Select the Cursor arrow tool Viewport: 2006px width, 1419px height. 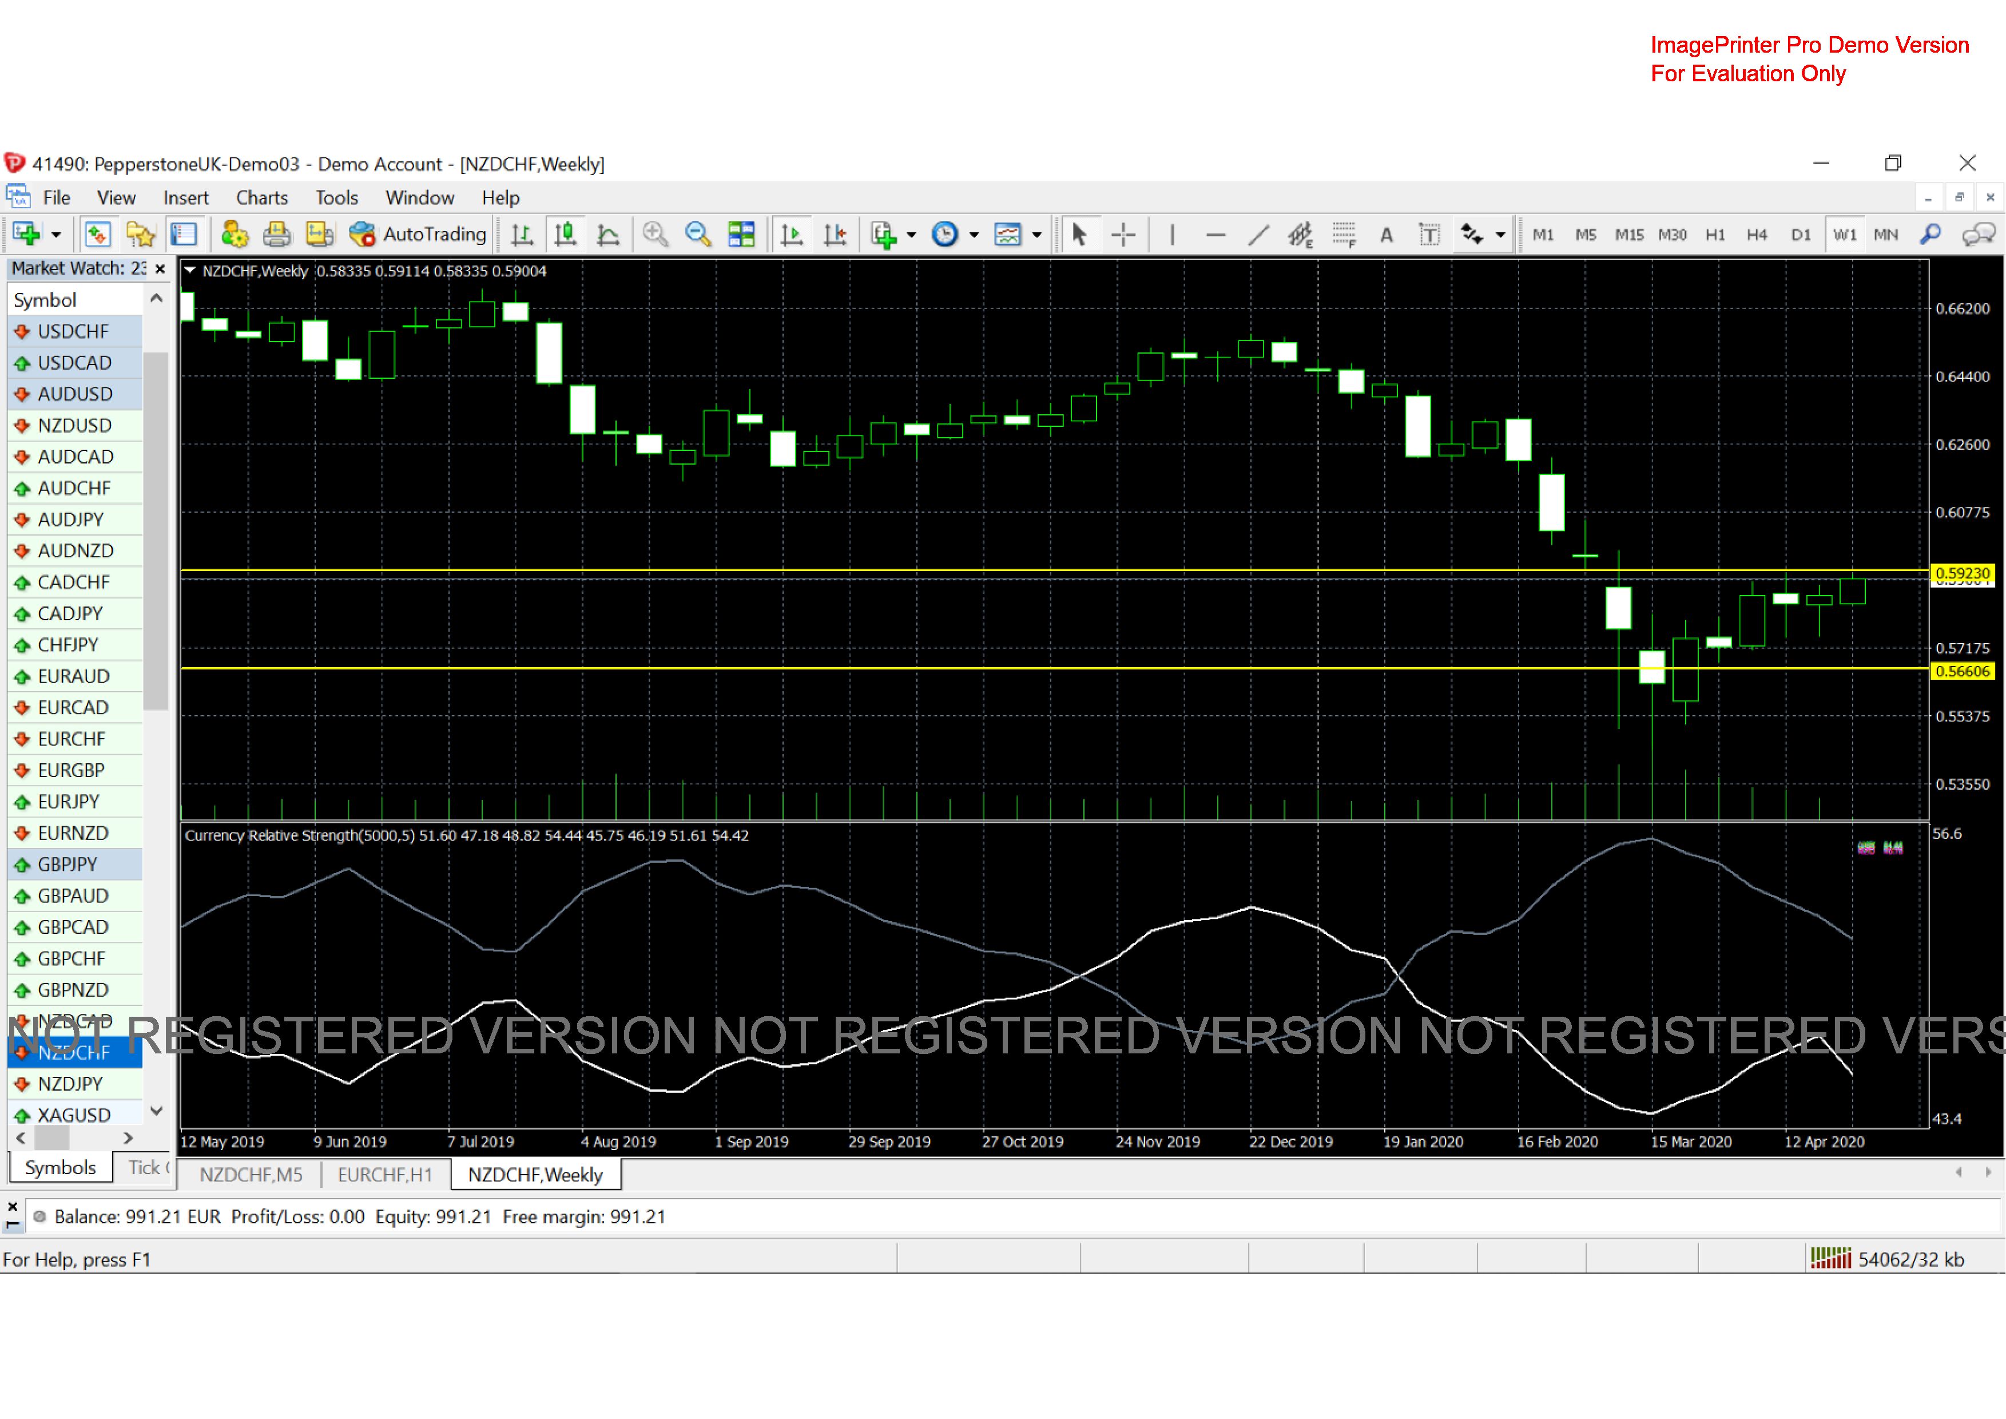(1080, 234)
